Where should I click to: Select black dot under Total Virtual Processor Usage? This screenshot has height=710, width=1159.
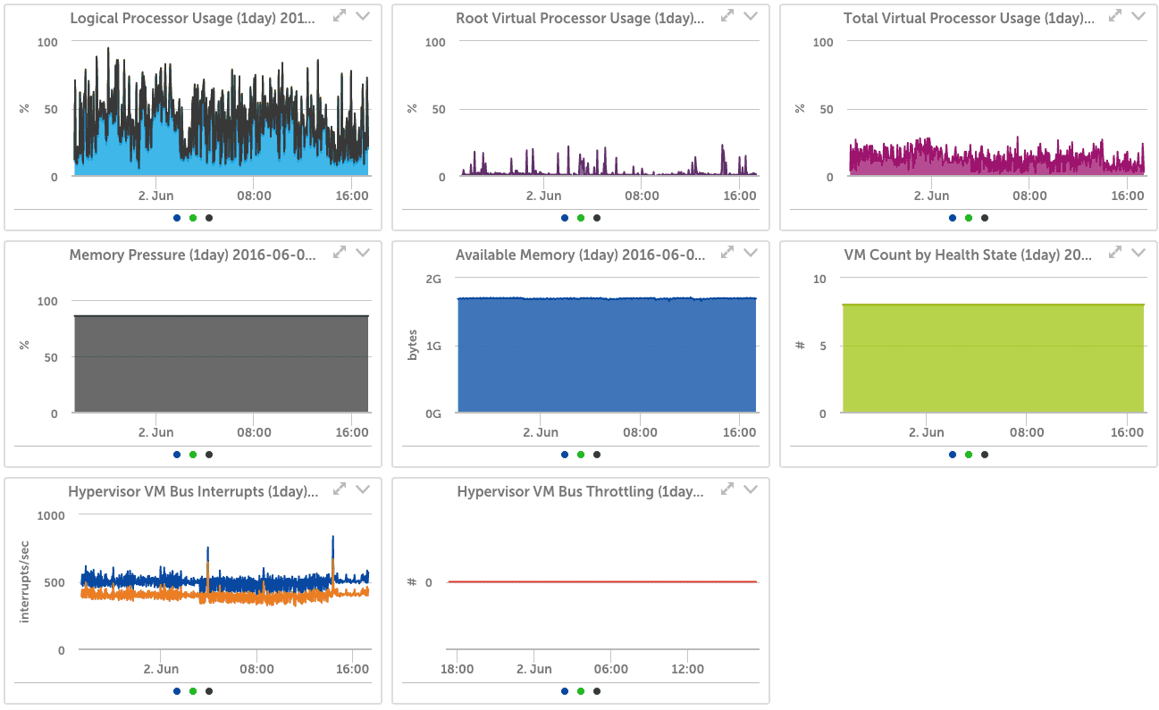click(985, 218)
